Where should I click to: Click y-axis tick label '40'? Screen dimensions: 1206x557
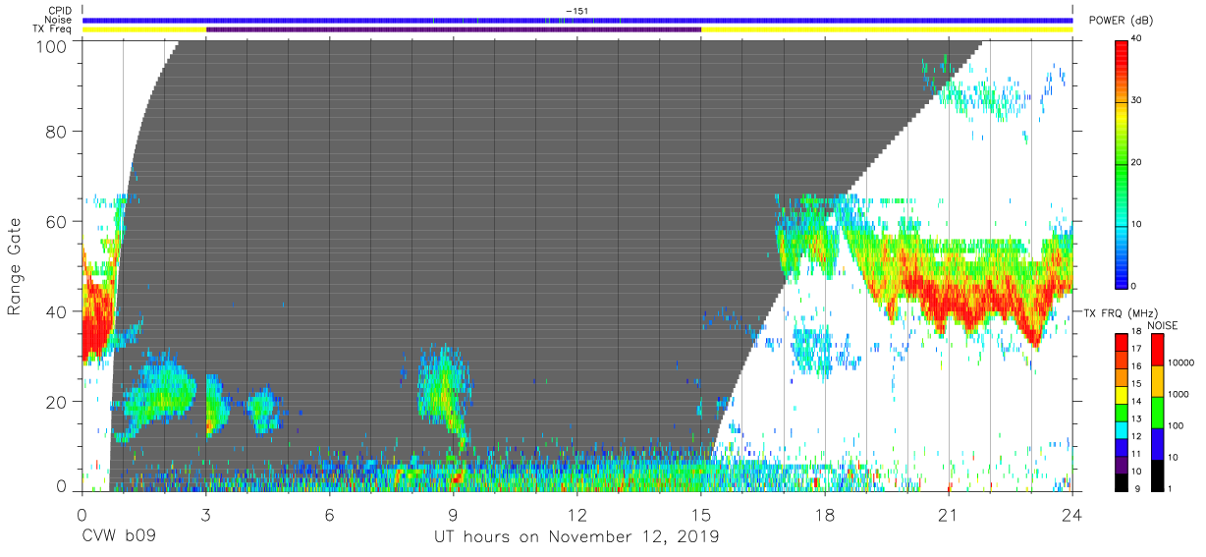[x=57, y=311]
